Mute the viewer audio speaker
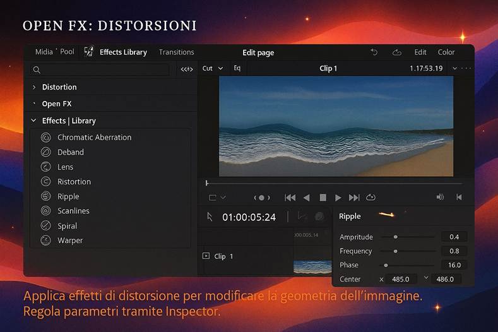Screen dimensions: 498x332 click(440, 197)
